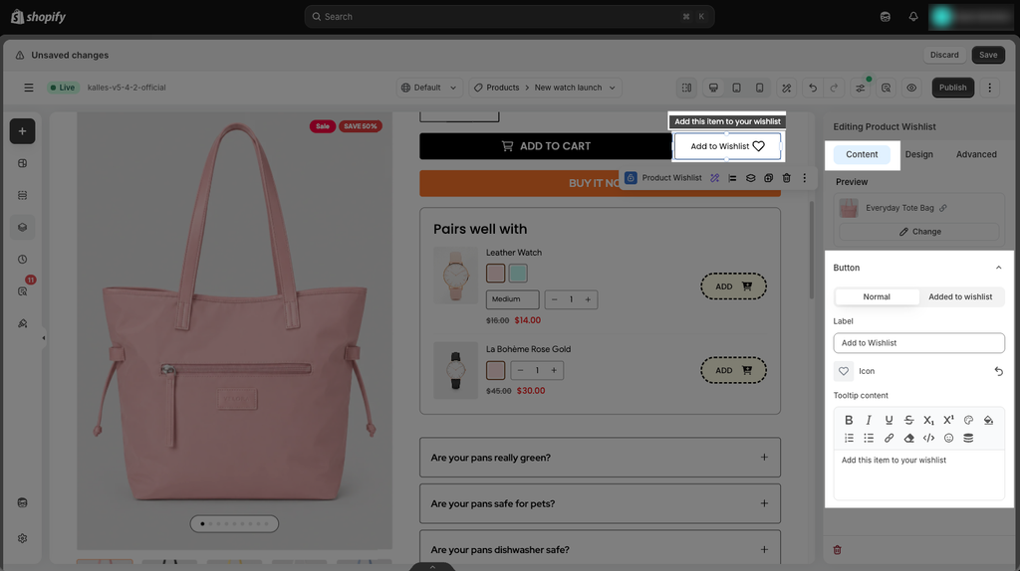Open history clock icon in sidebar
The width and height of the screenshot is (1020, 571).
pos(22,260)
